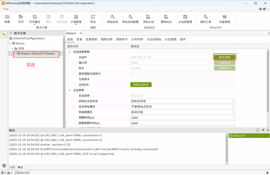The height and width of the screenshot is (175, 270).
Task: Select EtherCAT output channel item
Action: click(249, 136)
